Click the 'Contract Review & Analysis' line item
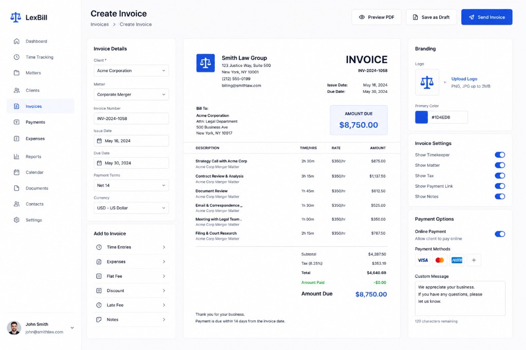The height and width of the screenshot is (350, 526). [219, 176]
